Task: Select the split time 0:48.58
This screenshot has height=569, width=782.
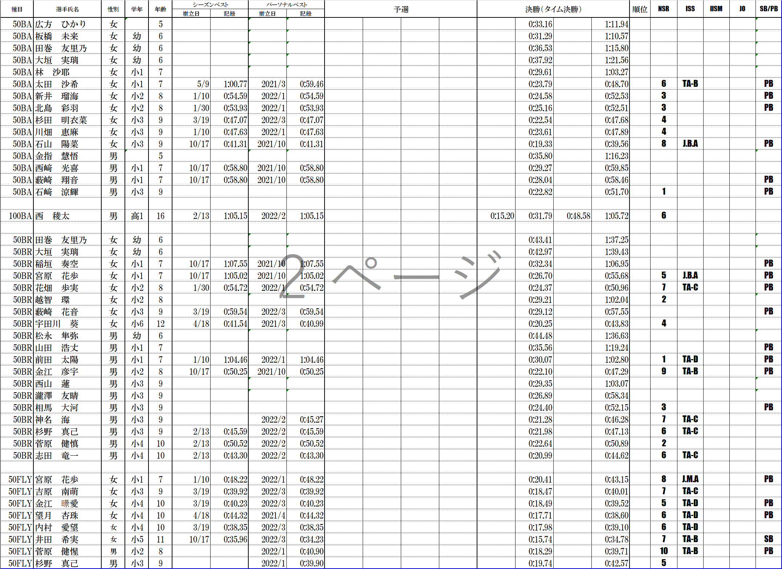Action: 573,216
